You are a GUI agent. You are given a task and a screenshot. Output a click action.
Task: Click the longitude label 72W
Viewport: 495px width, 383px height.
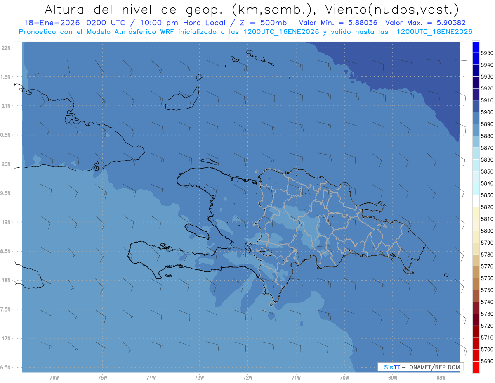pyautogui.click(x=247, y=378)
